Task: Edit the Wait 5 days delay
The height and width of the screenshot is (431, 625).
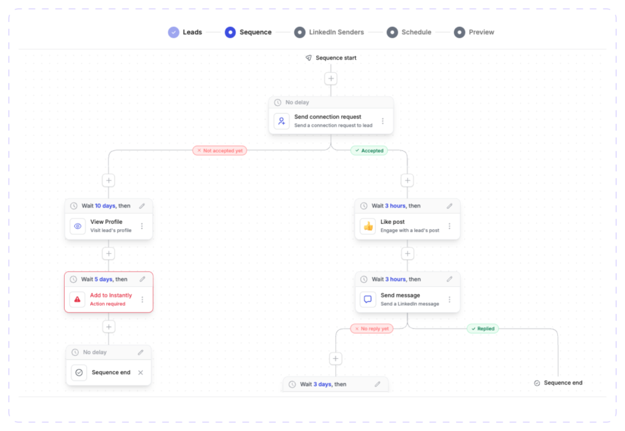Action: point(142,279)
